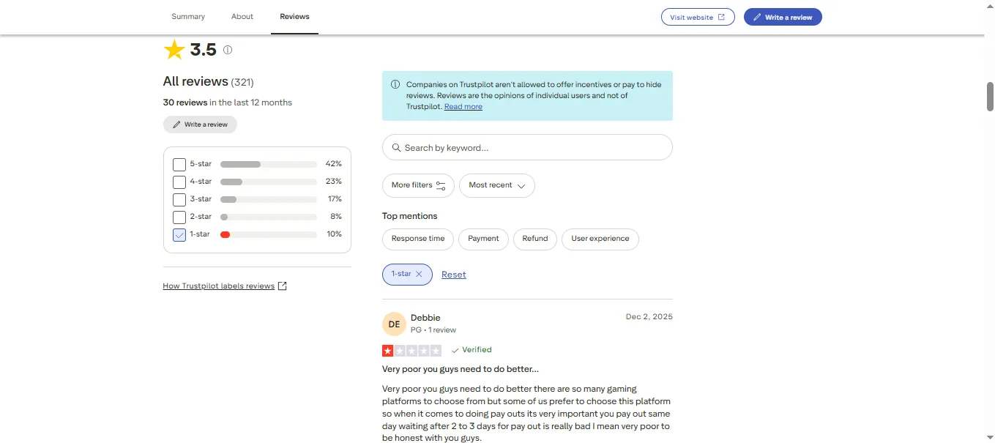Click the filter sliders icon in More filters
The image size is (995, 443).
[441, 185]
